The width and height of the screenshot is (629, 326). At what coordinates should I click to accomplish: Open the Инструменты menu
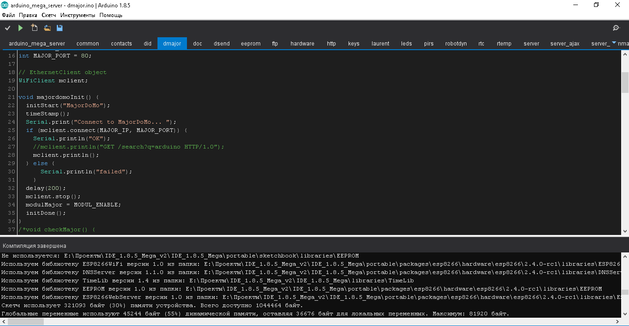coord(77,15)
